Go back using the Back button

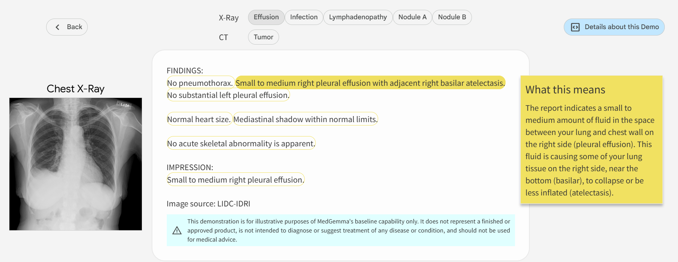coord(67,27)
